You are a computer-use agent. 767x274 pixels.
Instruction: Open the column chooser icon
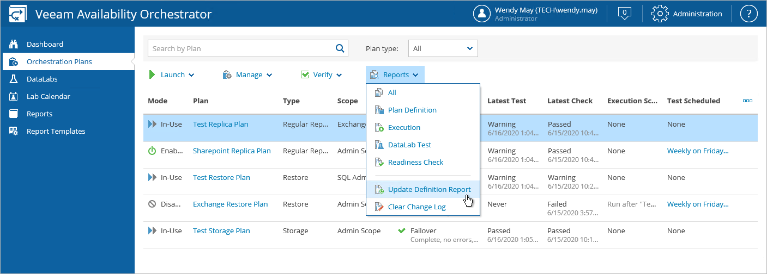click(x=747, y=101)
